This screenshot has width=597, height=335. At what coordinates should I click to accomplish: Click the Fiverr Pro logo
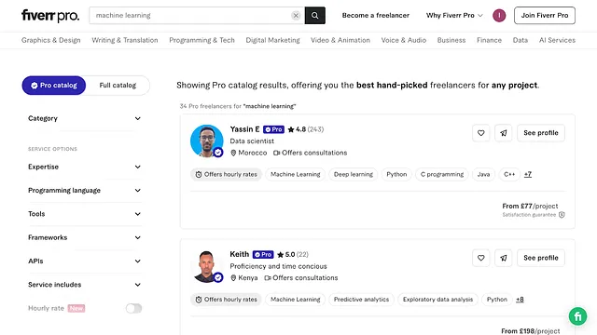[50, 16]
